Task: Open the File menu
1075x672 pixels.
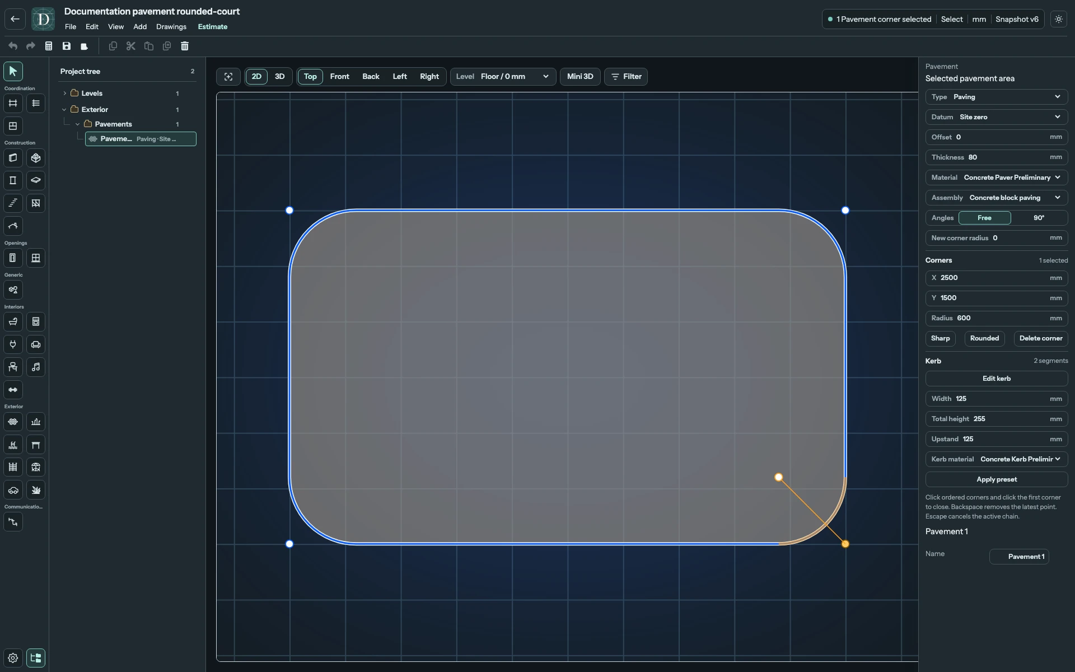Action: tap(71, 27)
